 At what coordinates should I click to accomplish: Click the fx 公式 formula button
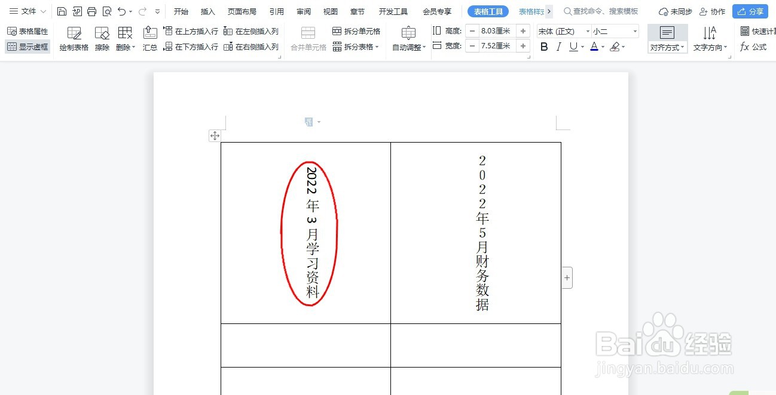coord(753,47)
